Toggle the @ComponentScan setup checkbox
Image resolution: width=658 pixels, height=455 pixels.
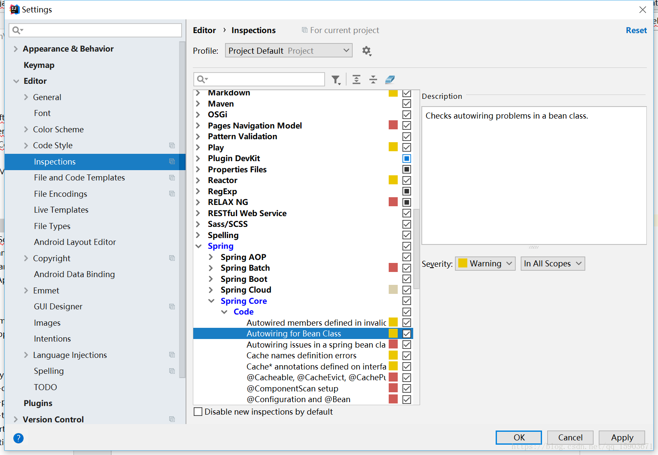coord(407,388)
